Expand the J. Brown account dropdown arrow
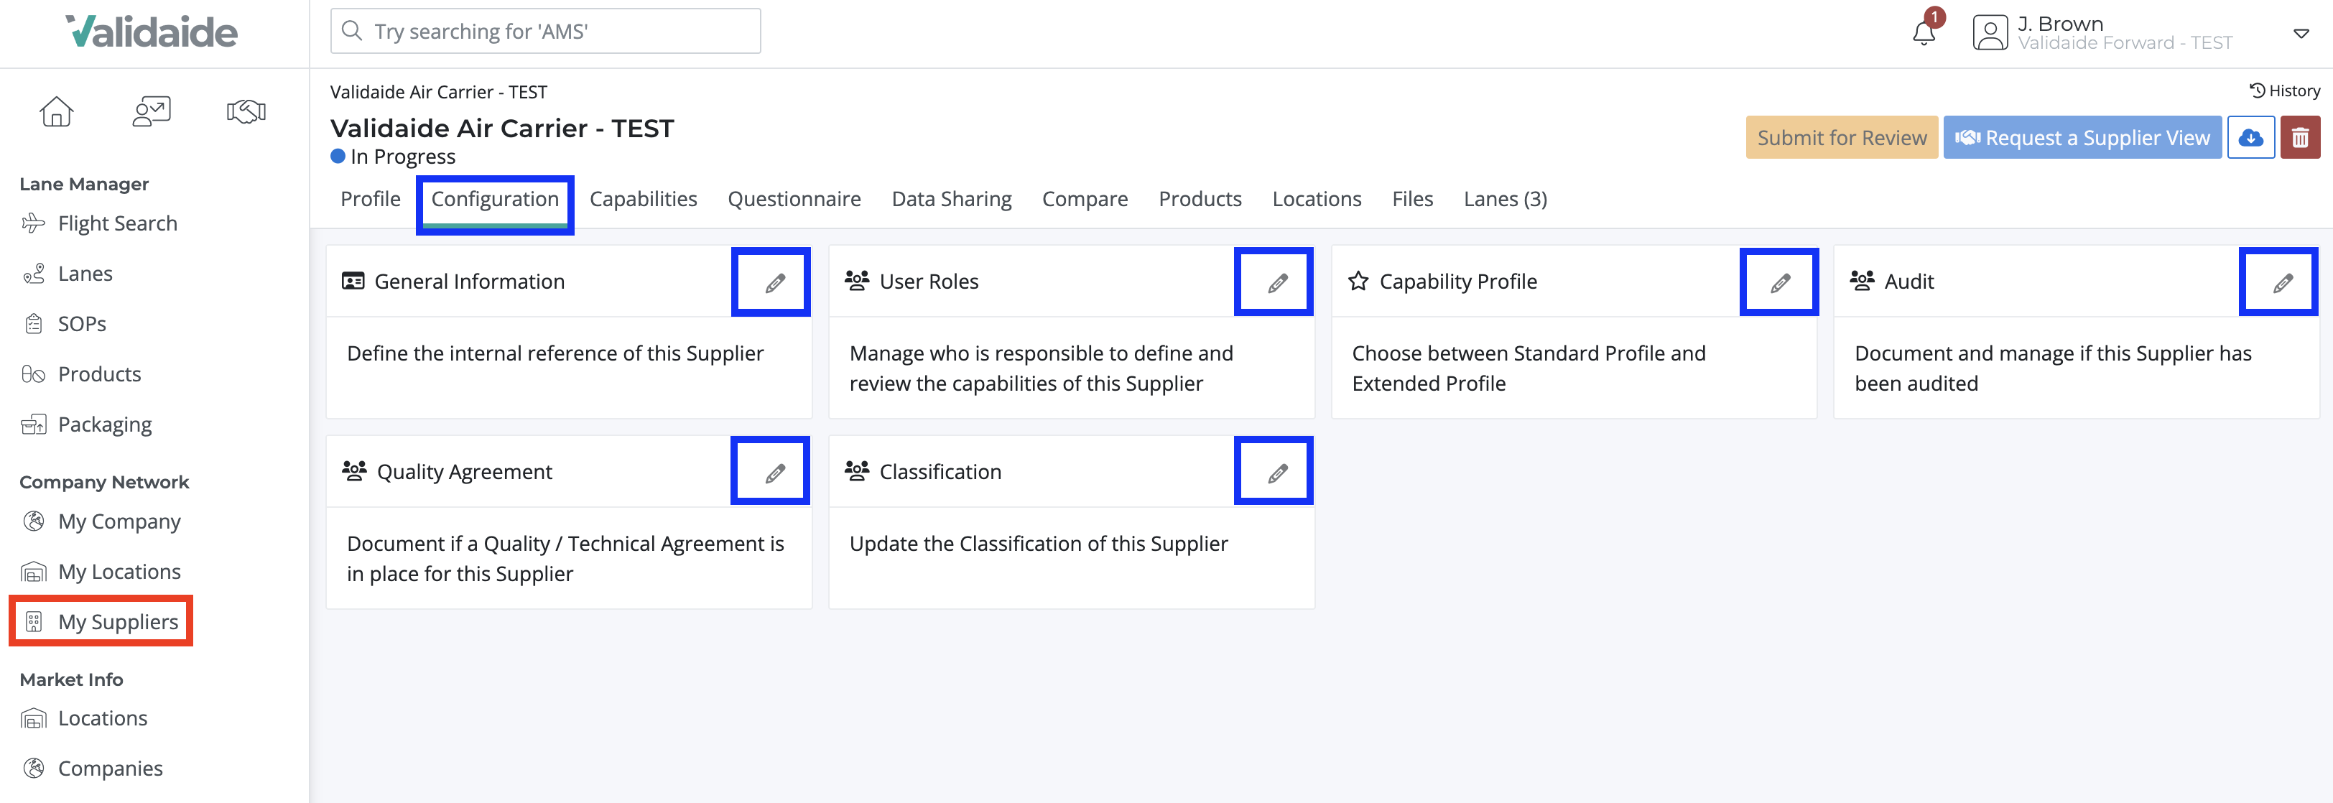 pos(2301,34)
